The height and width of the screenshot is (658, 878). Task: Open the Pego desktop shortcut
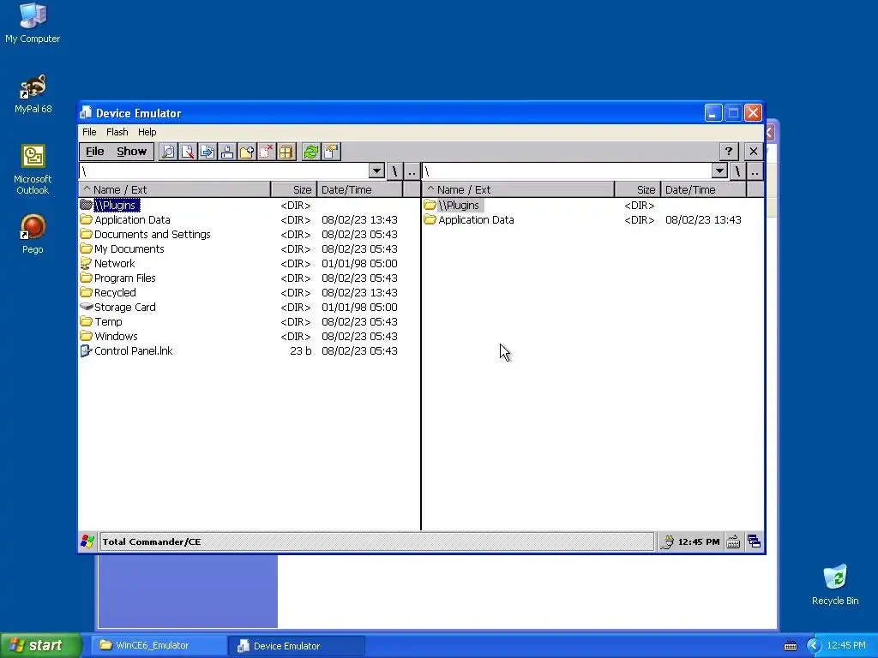33,234
